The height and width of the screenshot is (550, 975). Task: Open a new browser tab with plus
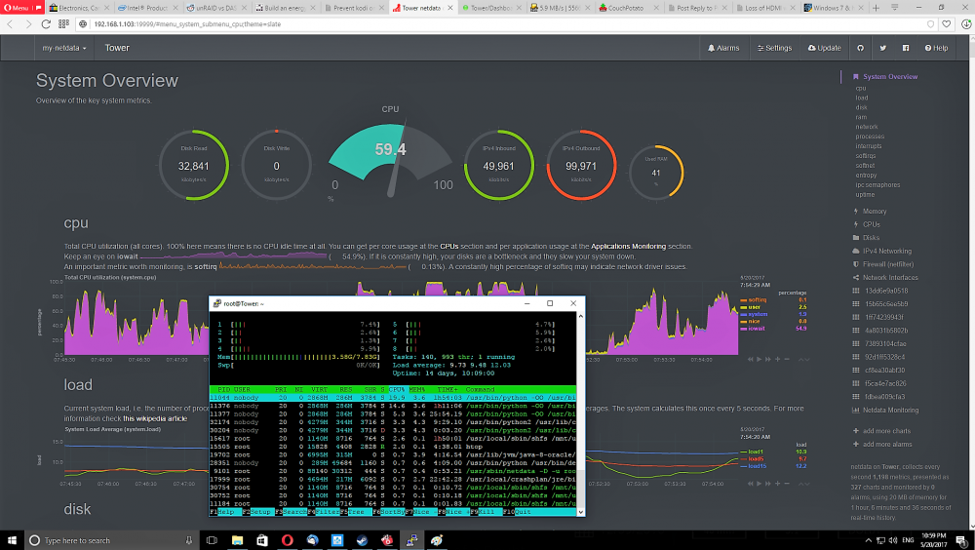[x=876, y=8]
